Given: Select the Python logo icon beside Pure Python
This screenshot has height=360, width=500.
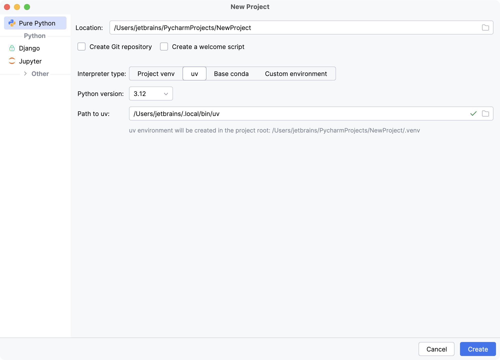Looking at the screenshot, I should (12, 23).
